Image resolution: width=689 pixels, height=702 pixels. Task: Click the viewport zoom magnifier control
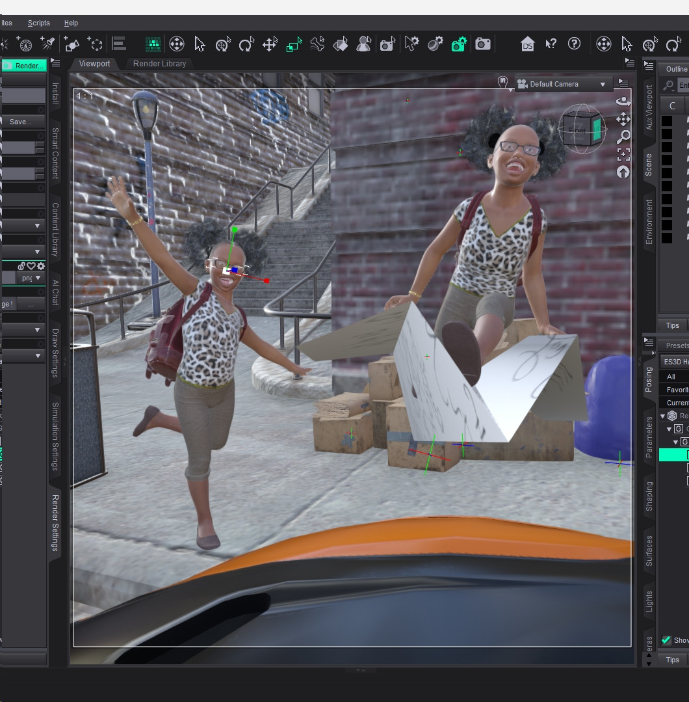pyautogui.click(x=623, y=136)
